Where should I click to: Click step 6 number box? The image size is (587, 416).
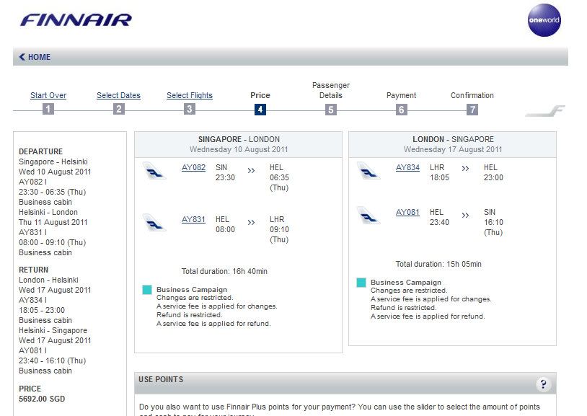(x=402, y=110)
